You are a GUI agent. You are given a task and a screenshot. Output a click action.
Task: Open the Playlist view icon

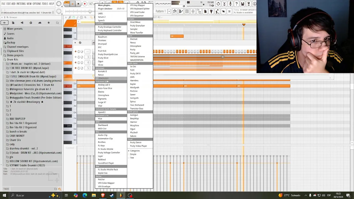175,11
